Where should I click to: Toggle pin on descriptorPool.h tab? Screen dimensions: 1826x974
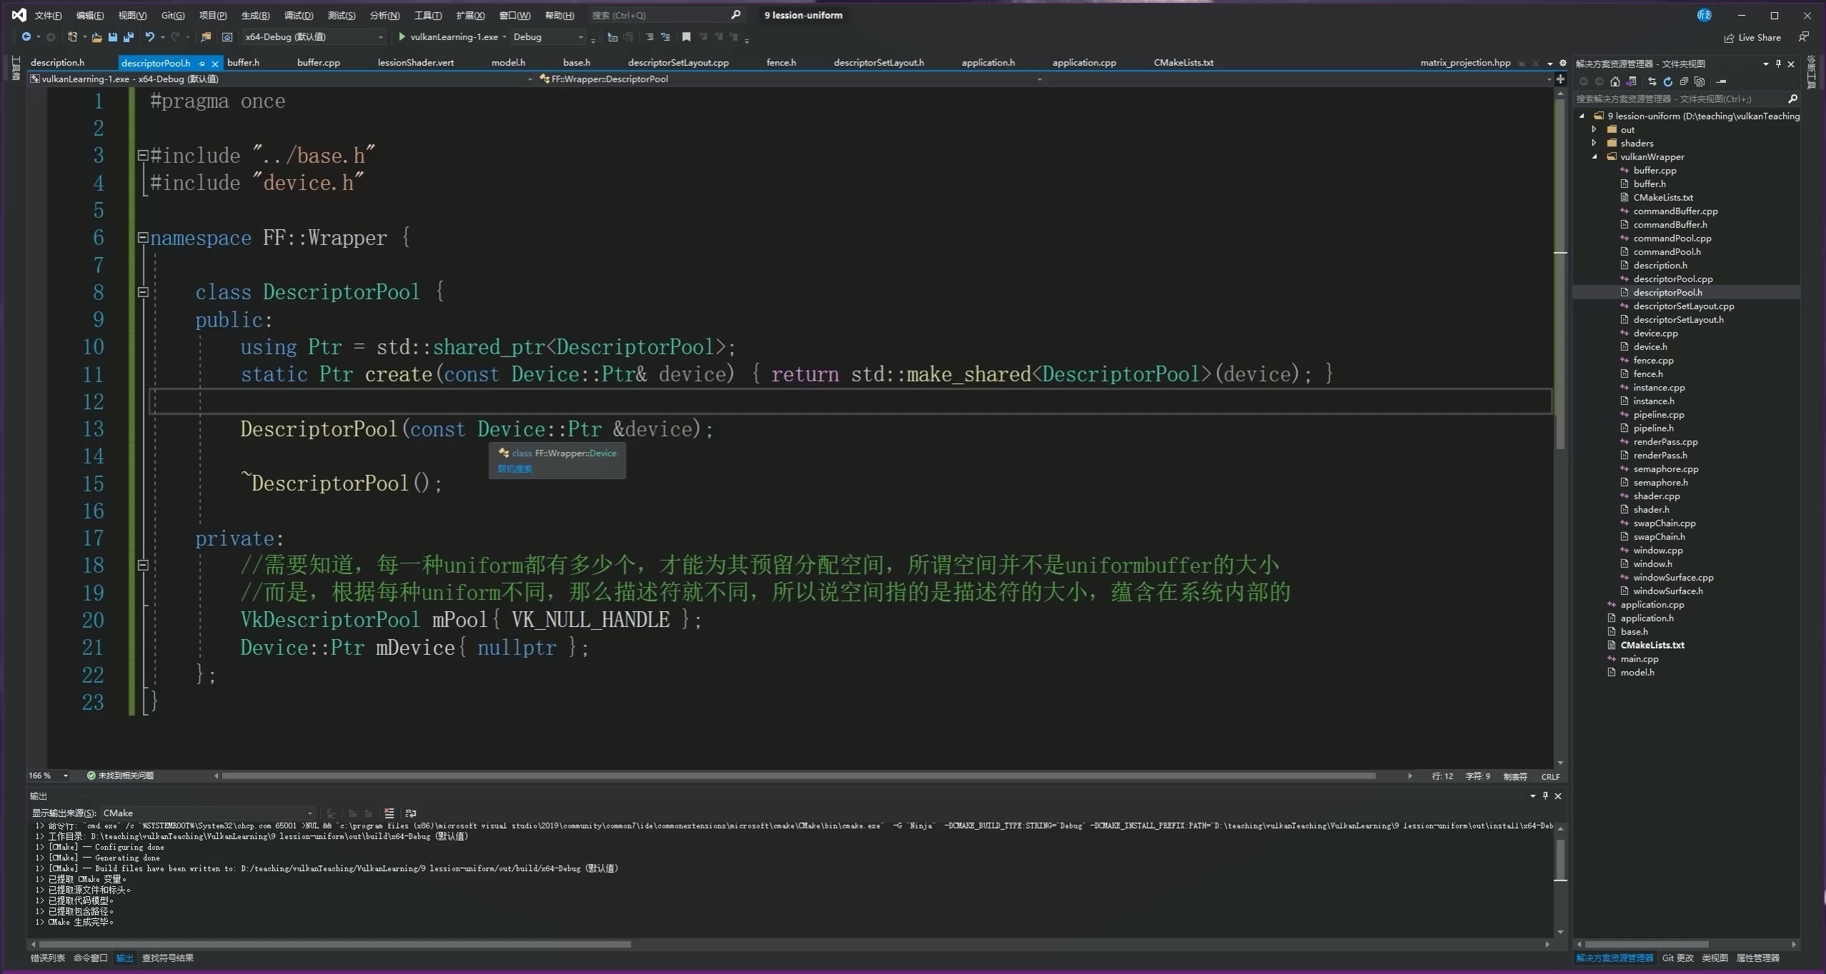tap(202, 64)
